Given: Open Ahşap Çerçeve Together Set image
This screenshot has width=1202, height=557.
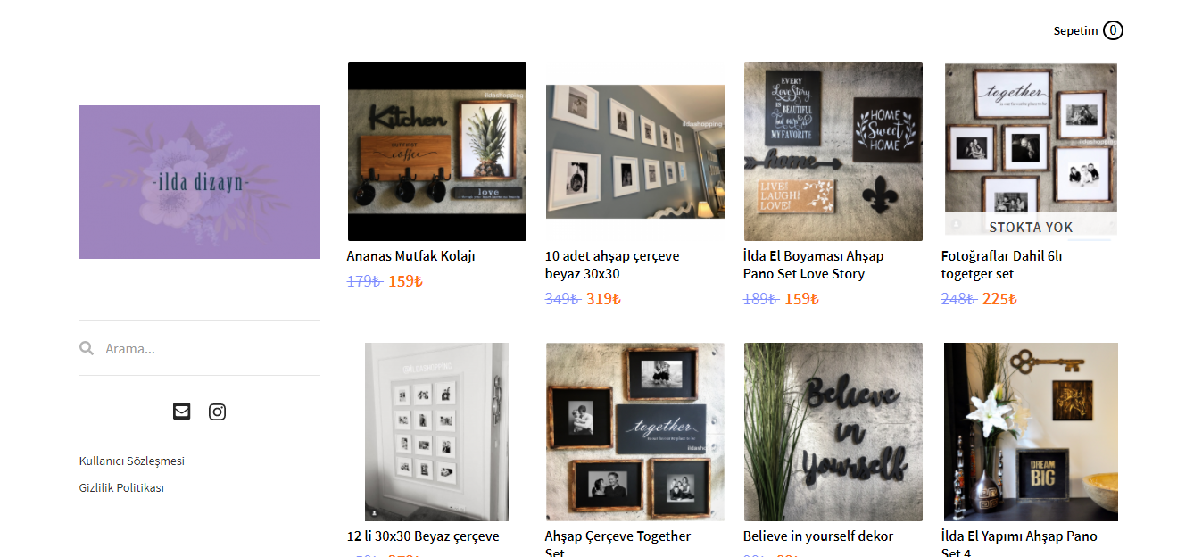Looking at the screenshot, I should [x=635, y=432].
